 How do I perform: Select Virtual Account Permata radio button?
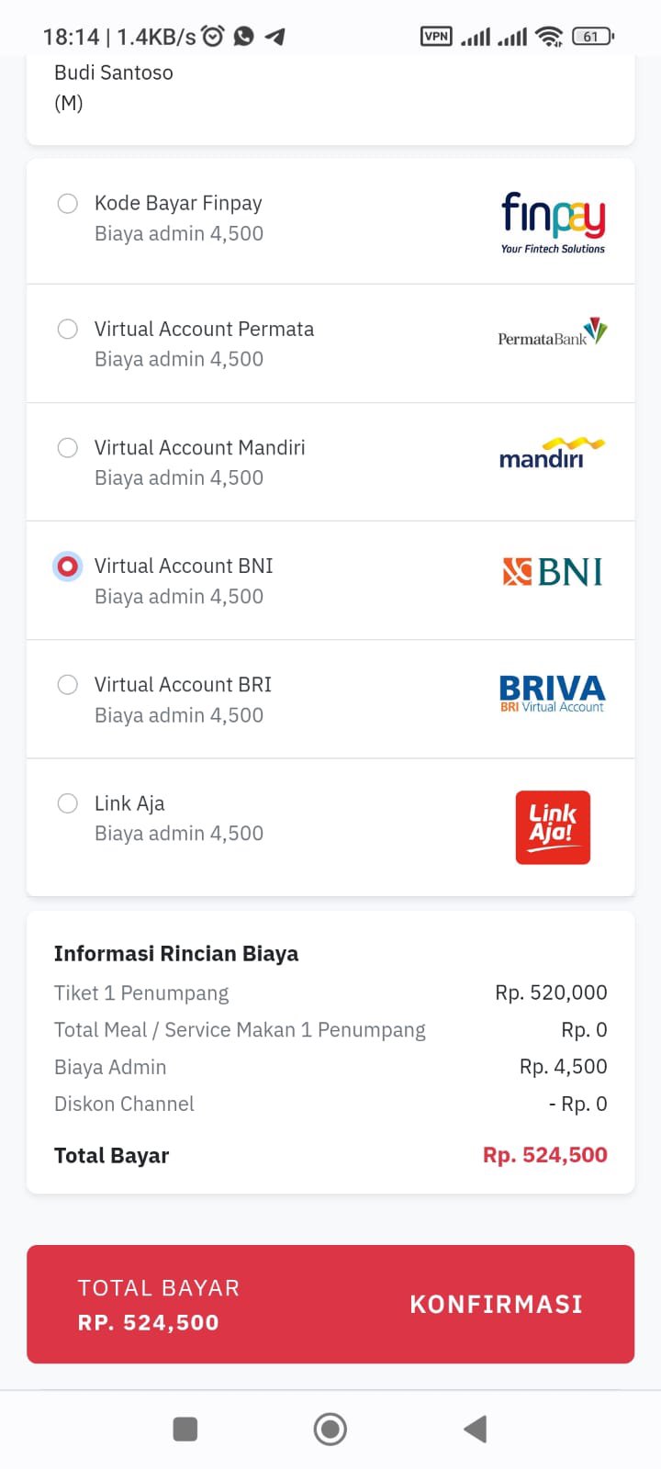point(68,329)
